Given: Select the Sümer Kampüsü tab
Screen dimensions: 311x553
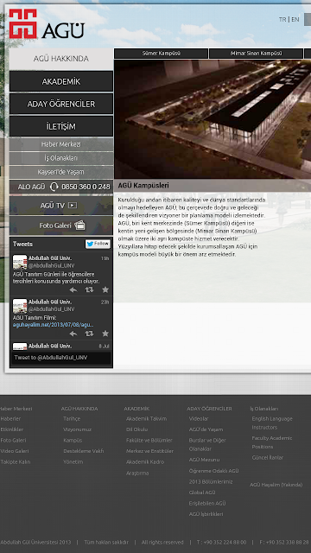Looking at the screenshot, I should (x=162, y=54).
